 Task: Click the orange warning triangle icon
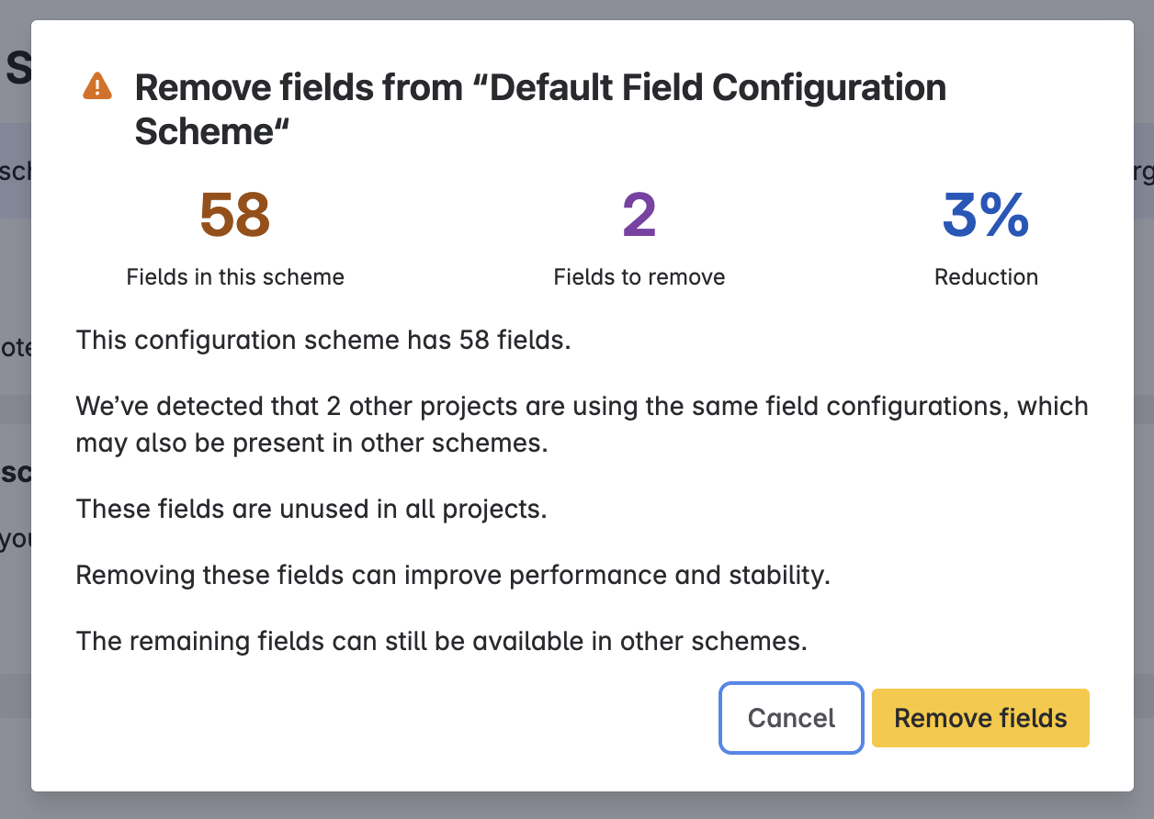click(96, 86)
